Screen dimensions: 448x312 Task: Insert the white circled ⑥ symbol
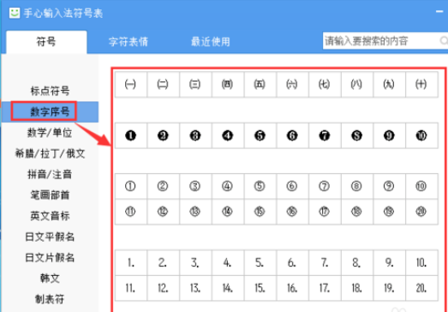292,186
